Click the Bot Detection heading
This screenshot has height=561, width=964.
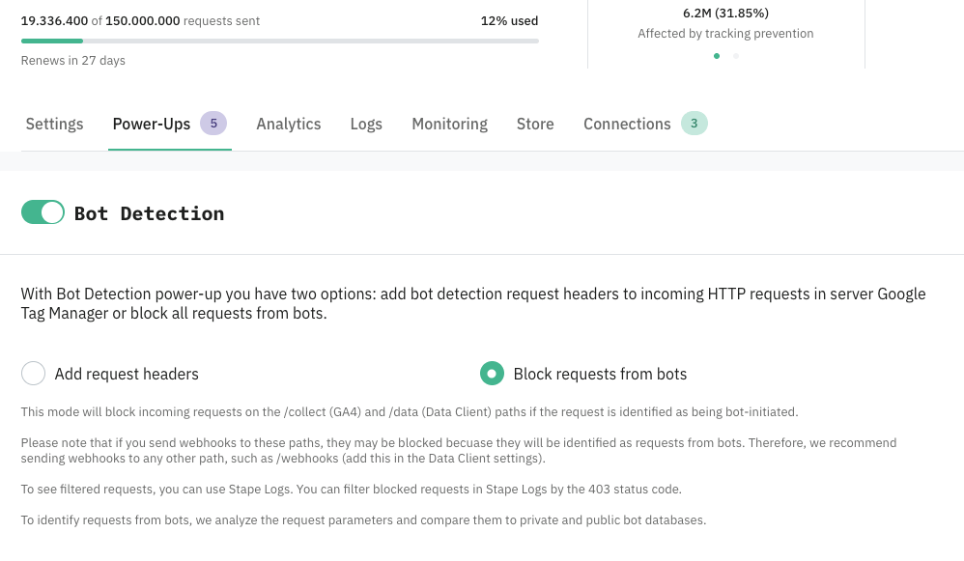(149, 213)
